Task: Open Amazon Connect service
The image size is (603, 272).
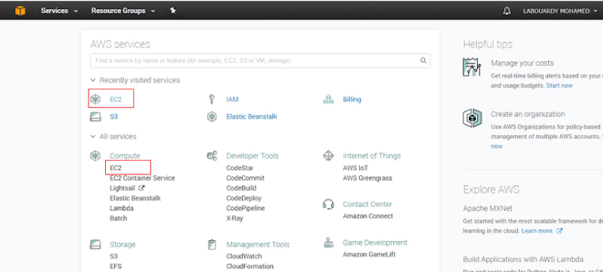Action: (368, 216)
